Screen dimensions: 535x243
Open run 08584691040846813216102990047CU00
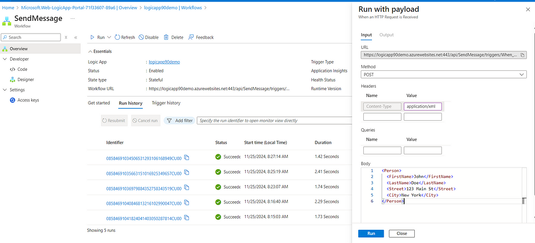tap(144, 203)
